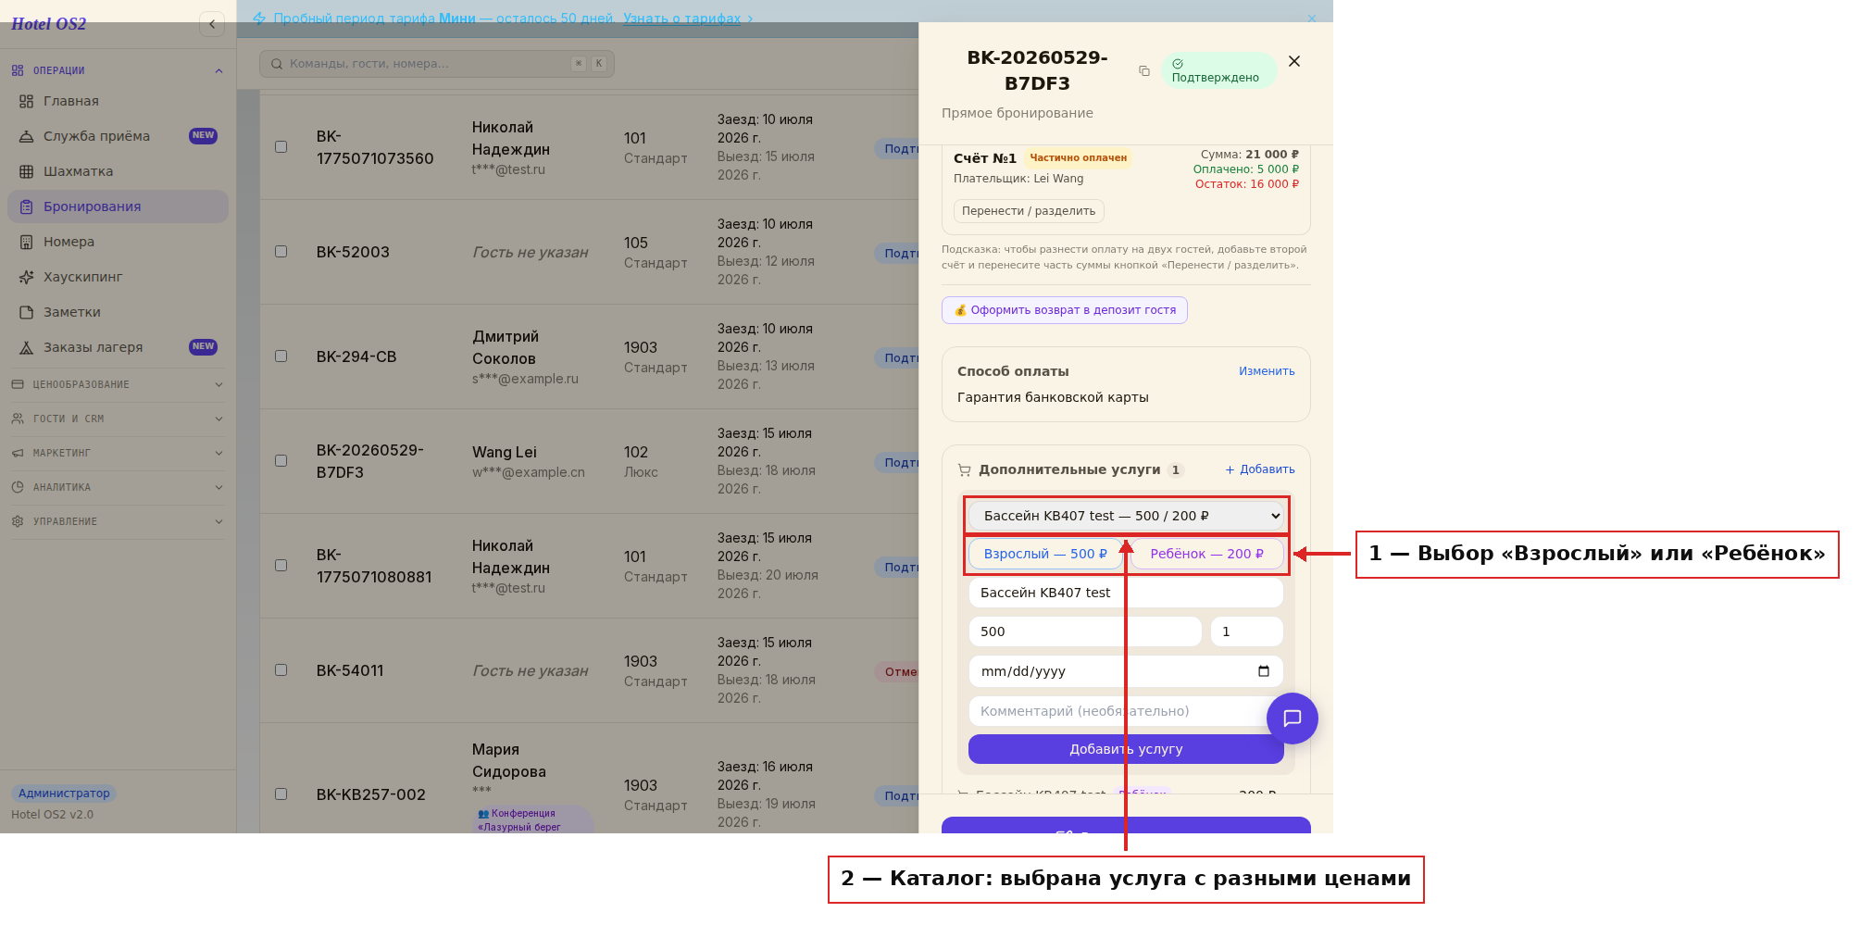1861x925 pixels.
Task: Open Бассейн KB407 test service dropdown
Action: coord(1126,516)
